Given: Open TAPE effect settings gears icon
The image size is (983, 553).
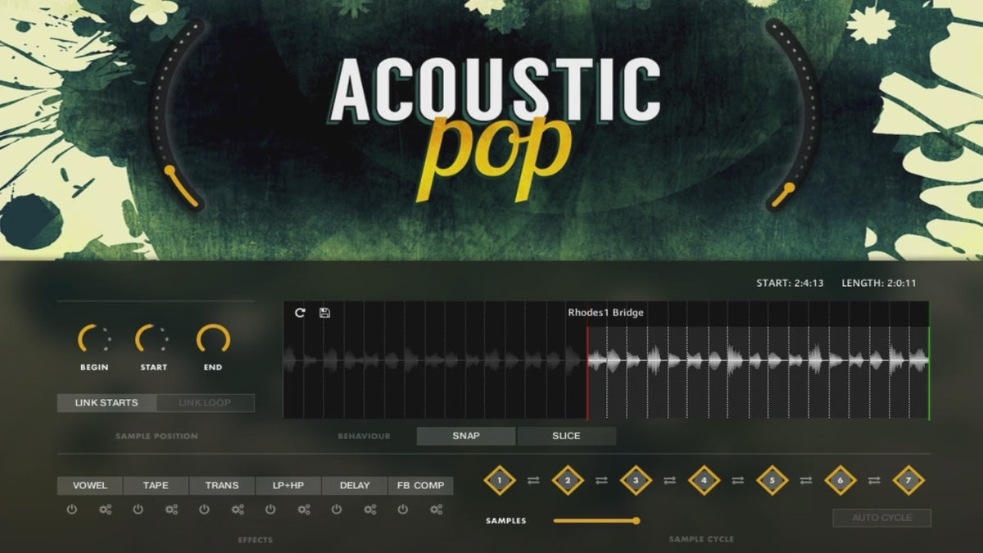Looking at the screenshot, I should 171,510.
